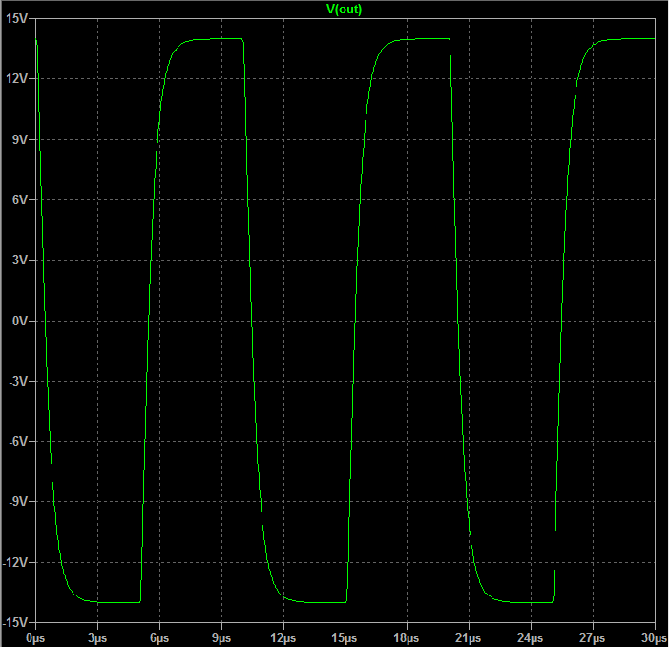Click the 9V y-axis label
Viewport: 670px width, 647px height.
coord(20,139)
